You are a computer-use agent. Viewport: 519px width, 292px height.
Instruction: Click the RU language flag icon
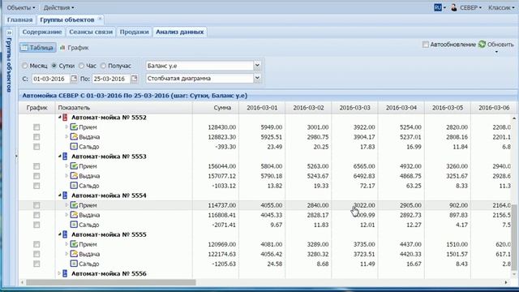(438, 7)
